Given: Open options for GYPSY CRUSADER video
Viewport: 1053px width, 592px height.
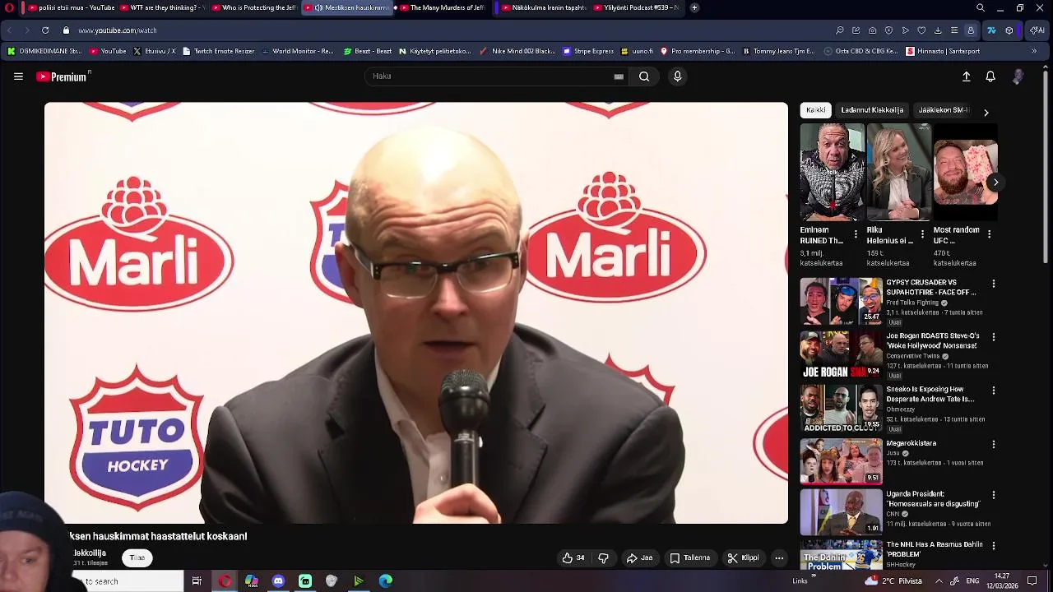Looking at the screenshot, I should pos(993,284).
